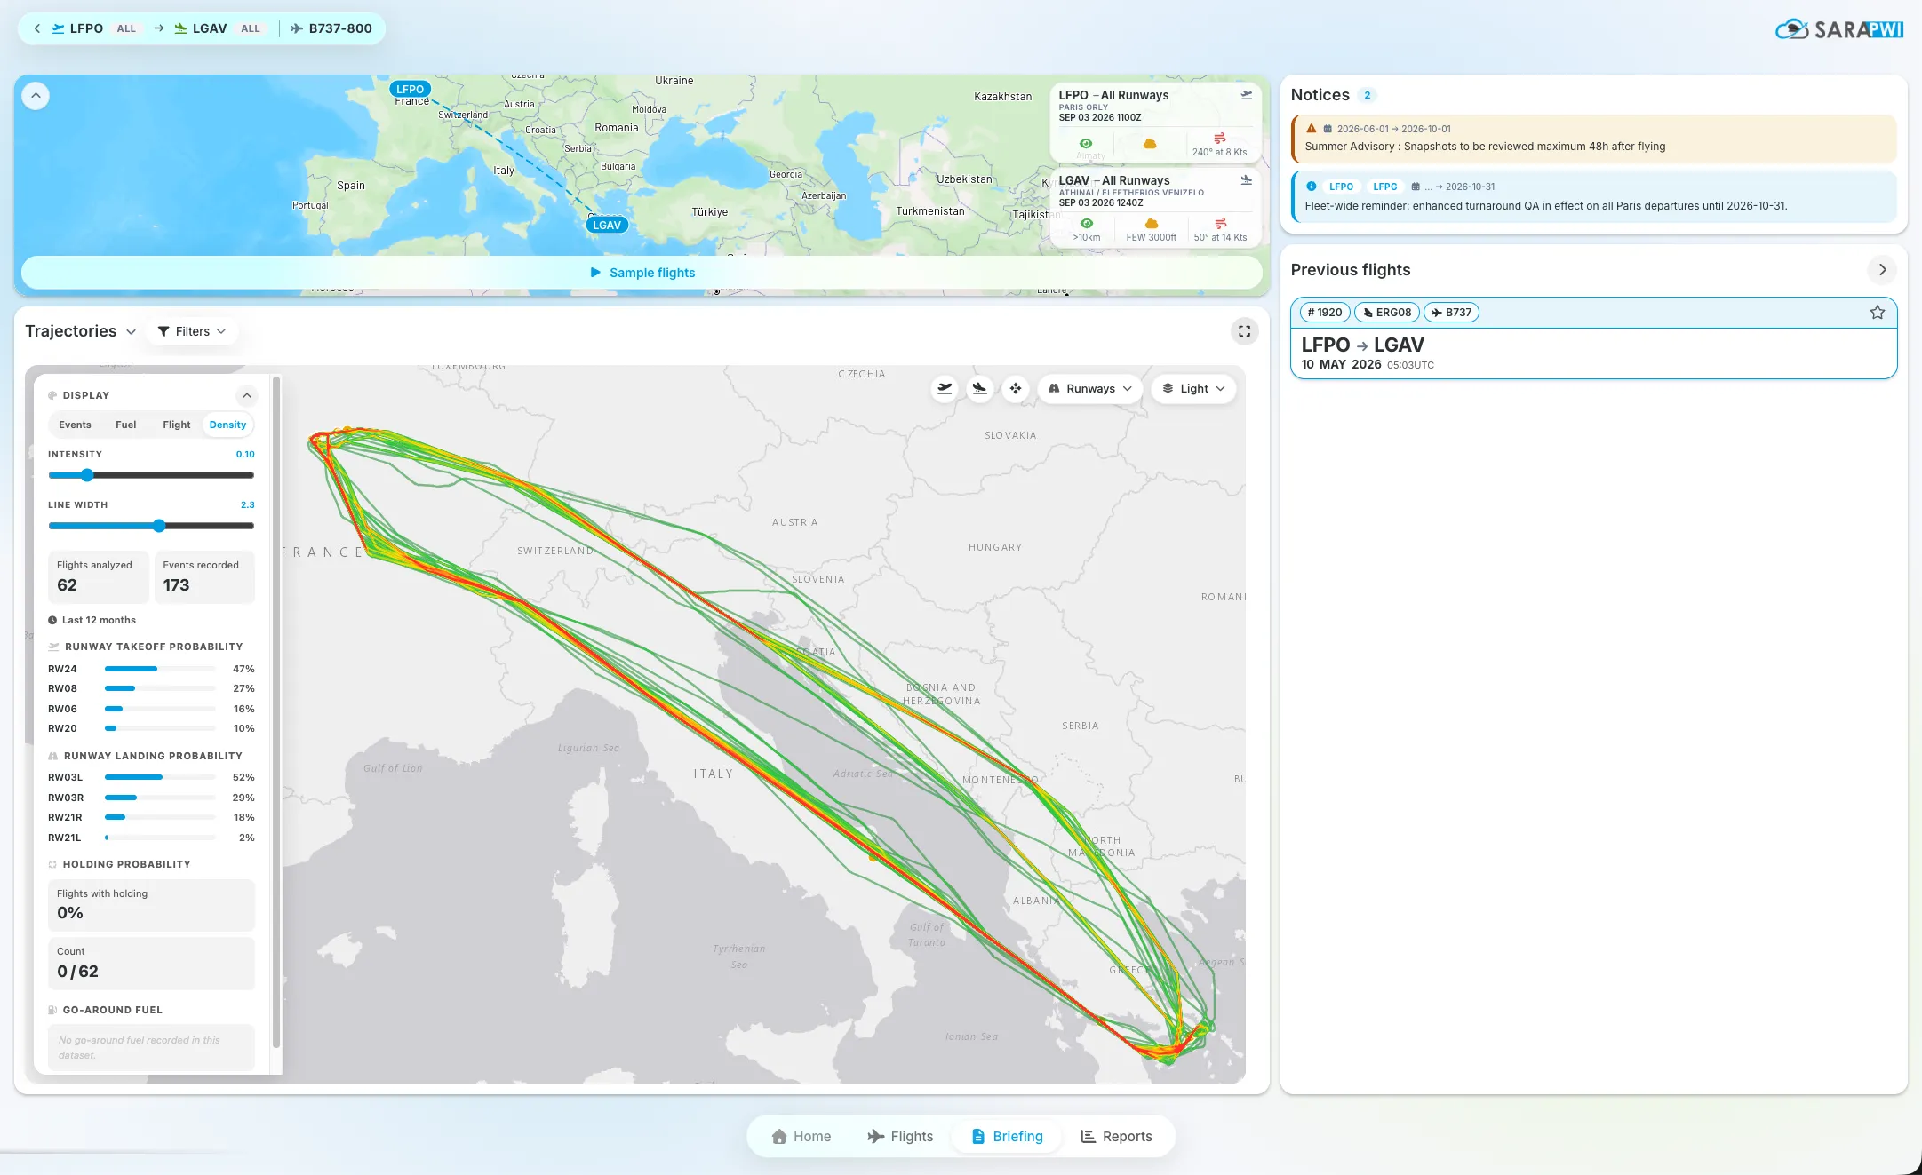Screen dimensions: 1922x1175
Task: Click wind icon on LGAV weather card
Action: click(1220, 224)
